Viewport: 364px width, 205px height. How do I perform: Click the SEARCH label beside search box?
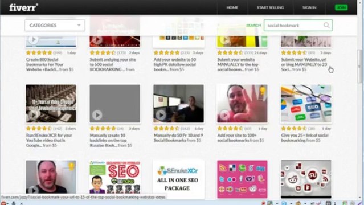(x=253, y=25)
